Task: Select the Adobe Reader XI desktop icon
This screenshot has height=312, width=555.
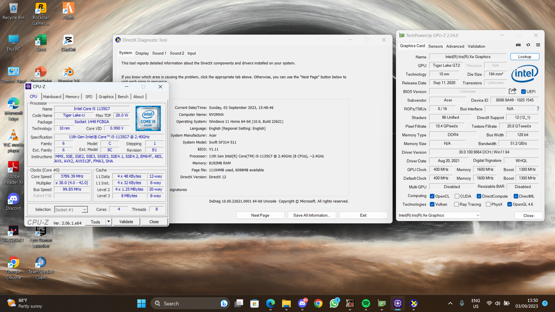Action: click(13, 173)
